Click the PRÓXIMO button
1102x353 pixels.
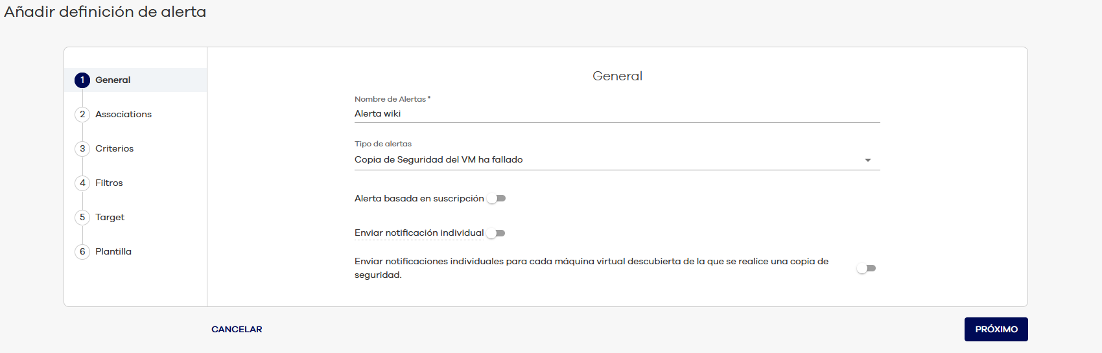tap(996, 329)
